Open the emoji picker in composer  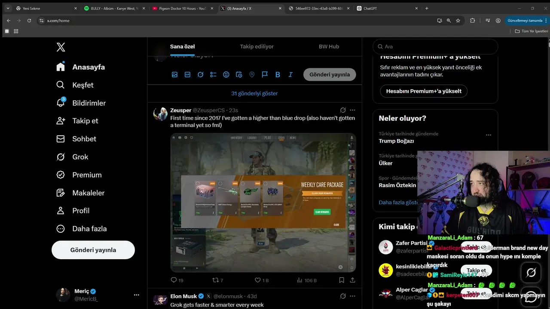point(226,74)
